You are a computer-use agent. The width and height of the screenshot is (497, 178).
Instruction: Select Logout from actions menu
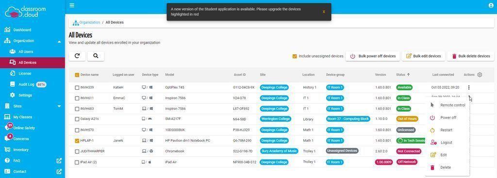(447, 143)
